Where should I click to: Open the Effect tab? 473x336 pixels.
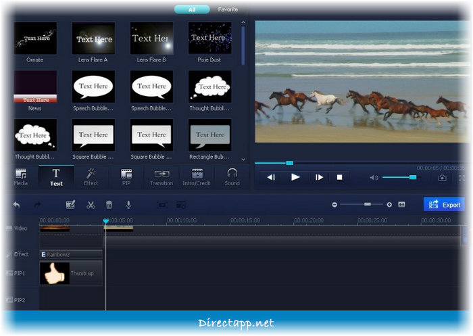point(91,177)
